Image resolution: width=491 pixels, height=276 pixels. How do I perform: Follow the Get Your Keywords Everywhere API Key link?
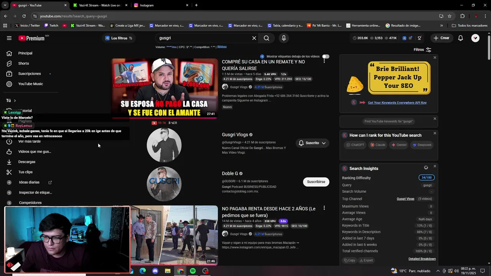coord(397,103)
